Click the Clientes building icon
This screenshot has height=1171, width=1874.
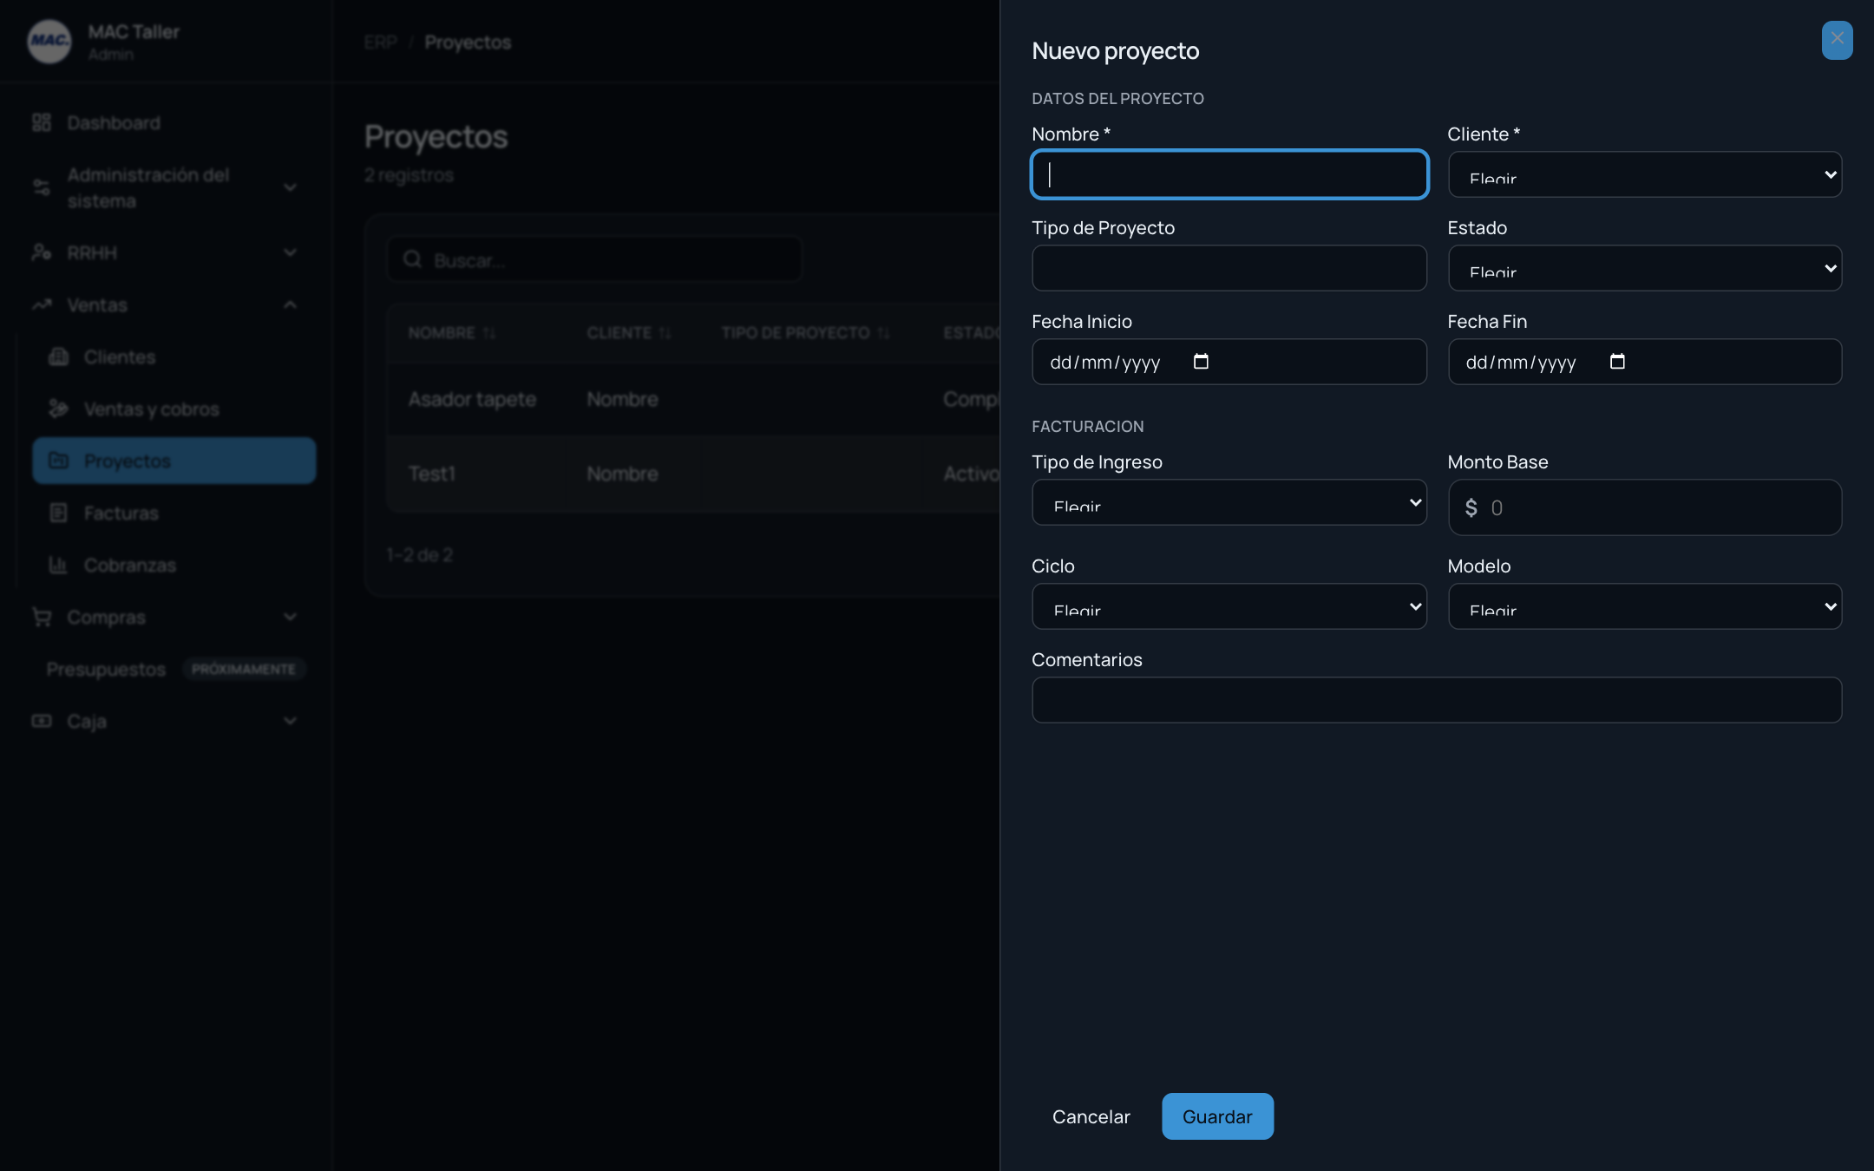pyautogui.click(x=58, y=357)
